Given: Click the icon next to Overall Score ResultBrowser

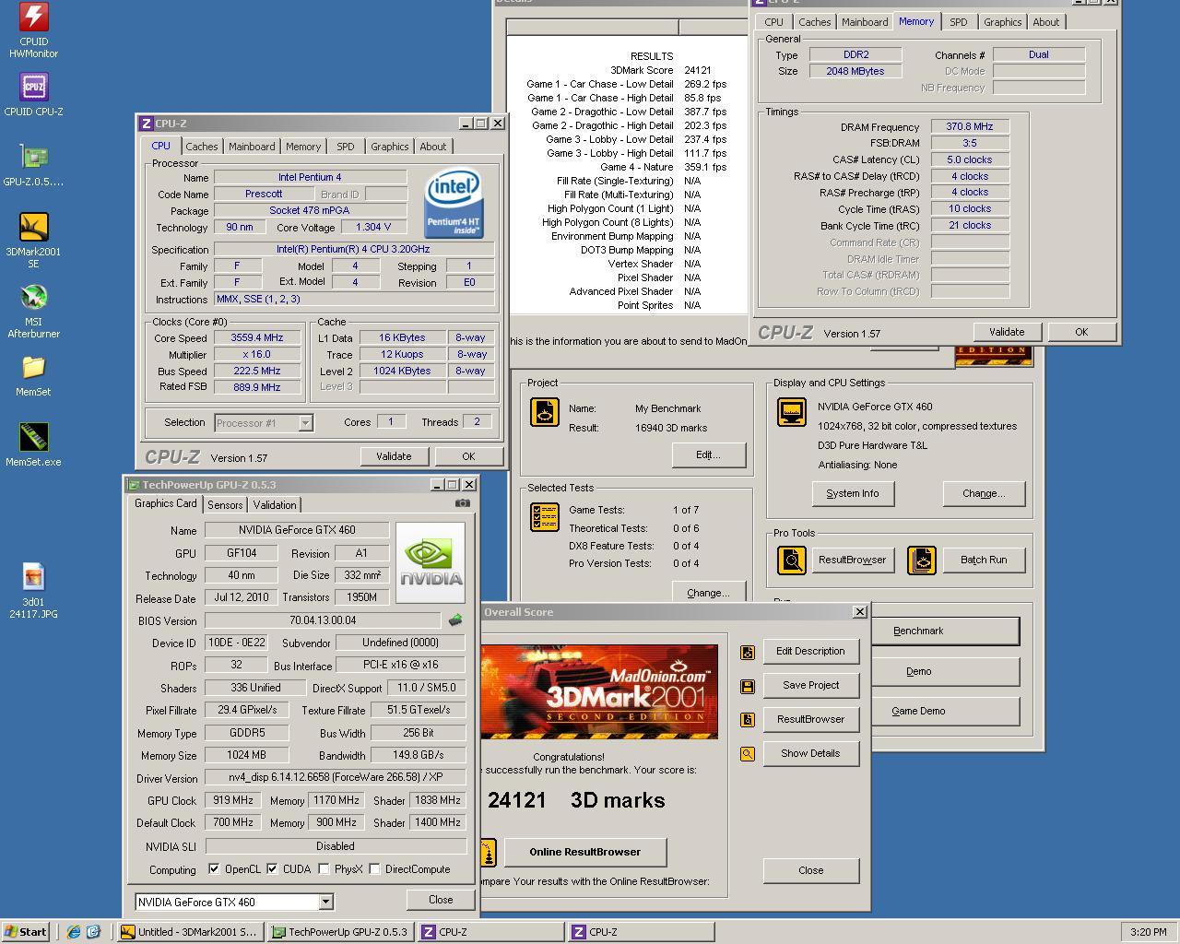Looking at the screenshot, I should point(748,720).
